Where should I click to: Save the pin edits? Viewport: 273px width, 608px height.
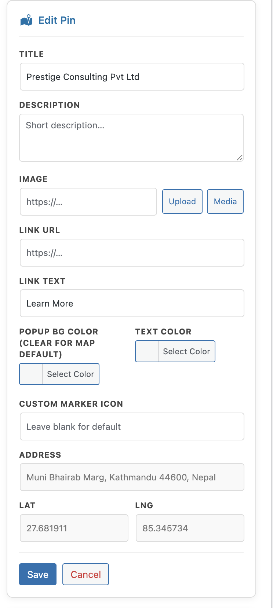pyautogui.click(x=37, y=574)
